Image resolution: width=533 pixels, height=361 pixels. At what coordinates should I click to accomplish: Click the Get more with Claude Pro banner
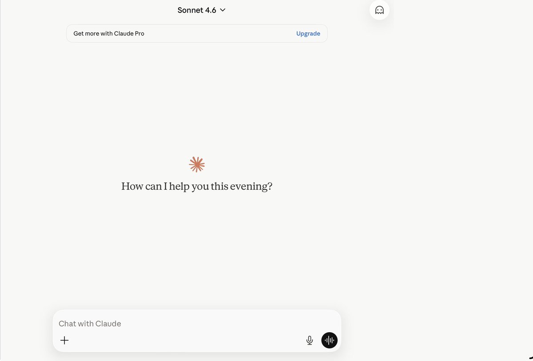coord(197,33)
